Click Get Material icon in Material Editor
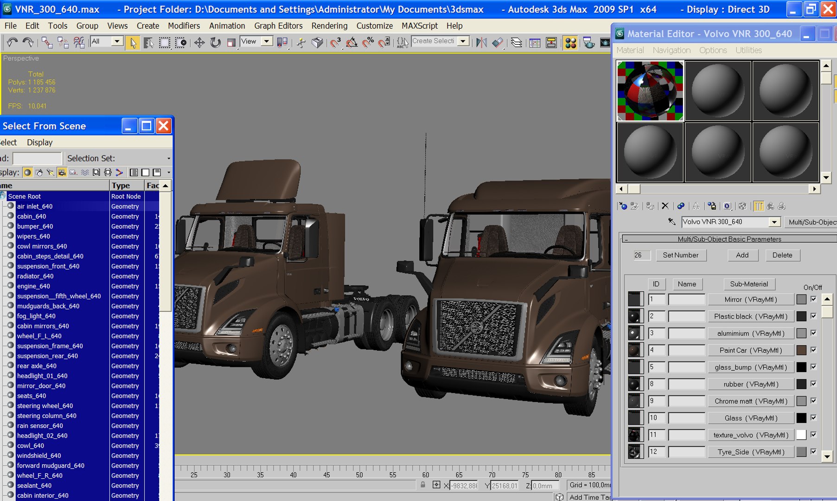The image size is (837, 501). click(623, 206)
